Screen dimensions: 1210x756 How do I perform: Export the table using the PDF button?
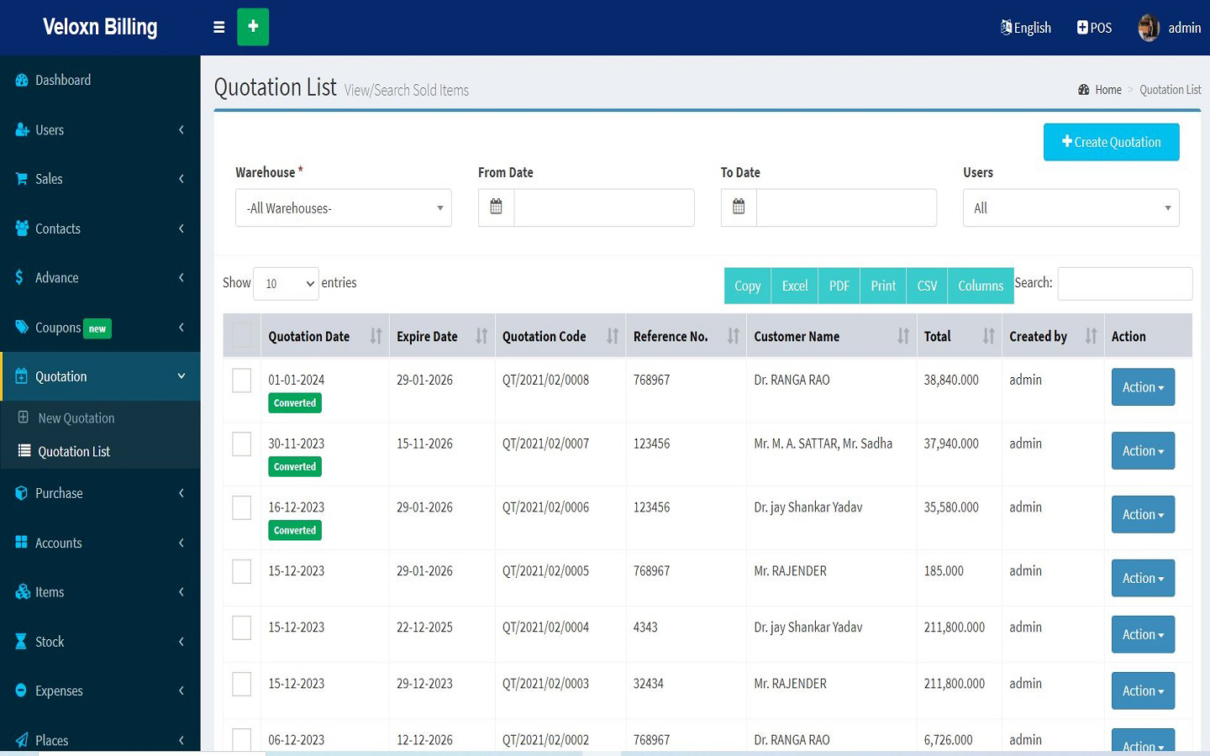coord(839,286)
